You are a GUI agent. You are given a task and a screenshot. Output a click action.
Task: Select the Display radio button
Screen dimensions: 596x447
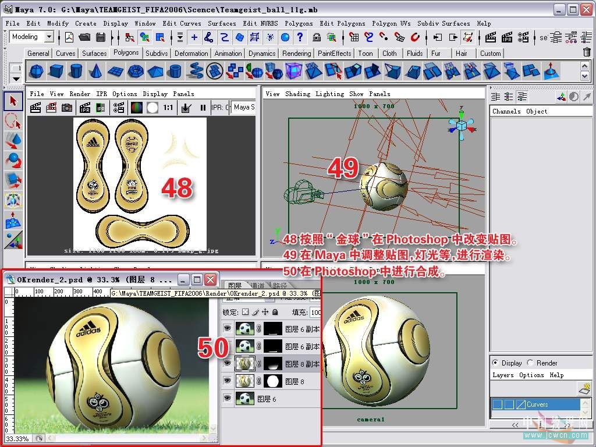(495, 363)
